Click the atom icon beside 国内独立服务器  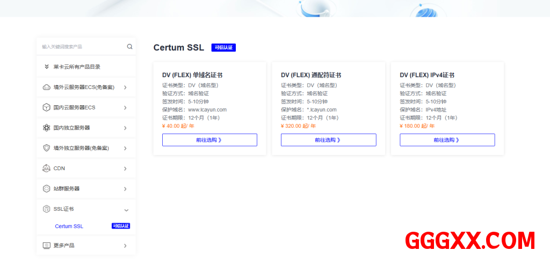[x=46, y=128]
